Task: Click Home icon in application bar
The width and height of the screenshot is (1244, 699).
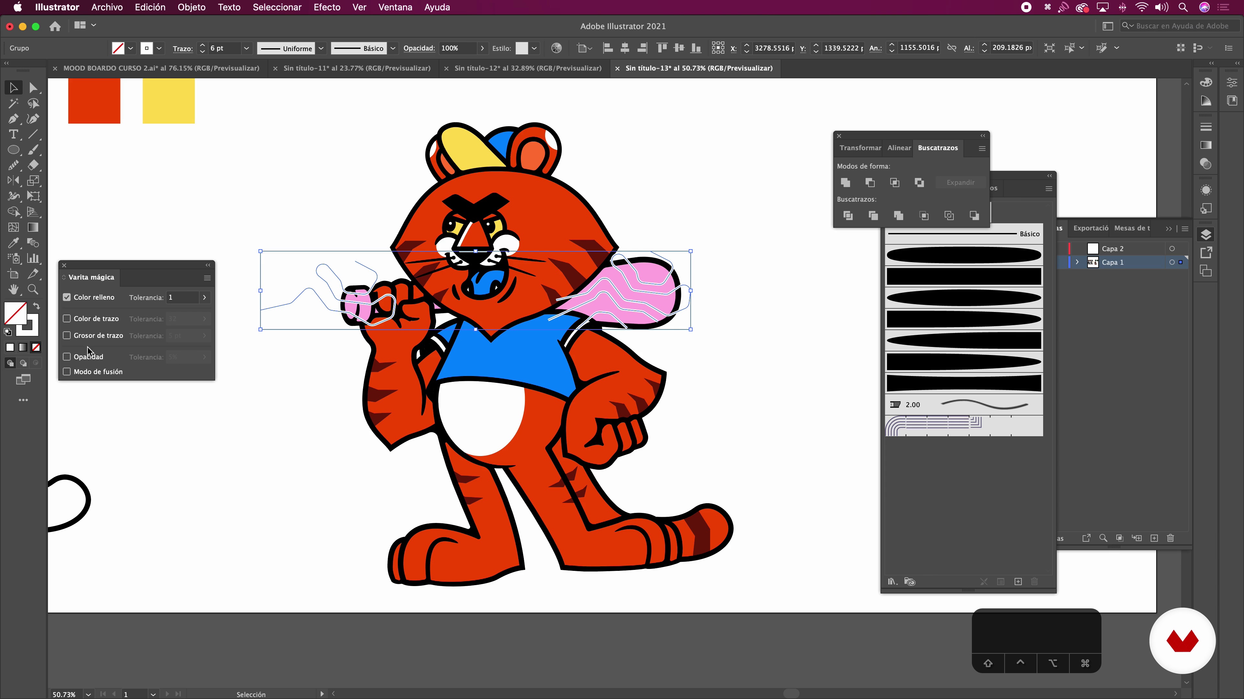Action: coord(55,26)
